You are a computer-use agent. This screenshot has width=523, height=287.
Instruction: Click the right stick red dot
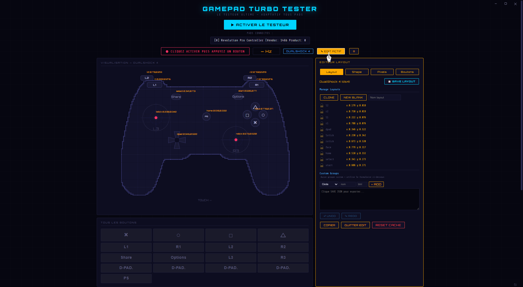(x=236, y=140)
